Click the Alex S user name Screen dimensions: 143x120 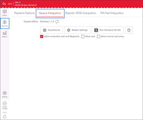click(18, 2)
